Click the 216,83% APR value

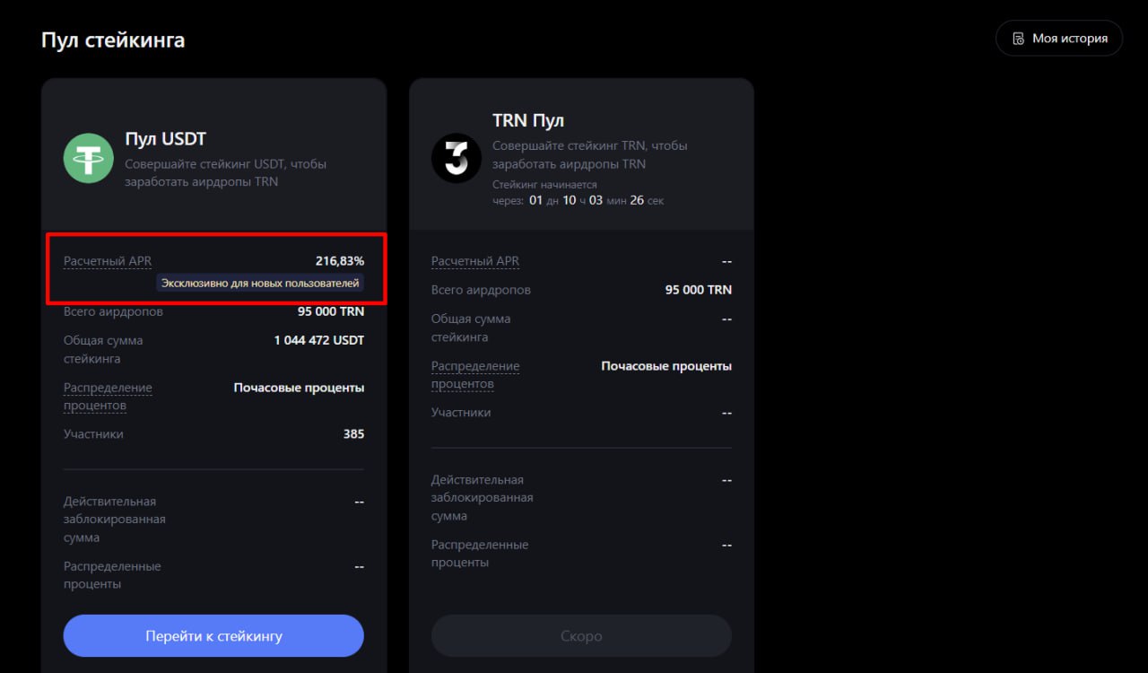(340, 261)
